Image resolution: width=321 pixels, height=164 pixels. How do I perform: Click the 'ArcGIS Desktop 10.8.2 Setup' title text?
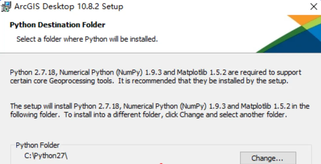69,7
